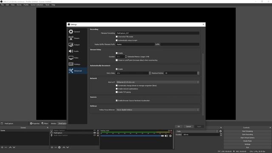Adjust transition Duration spinner arrows
Screen dimensions: 272x153
click(221, 135)
